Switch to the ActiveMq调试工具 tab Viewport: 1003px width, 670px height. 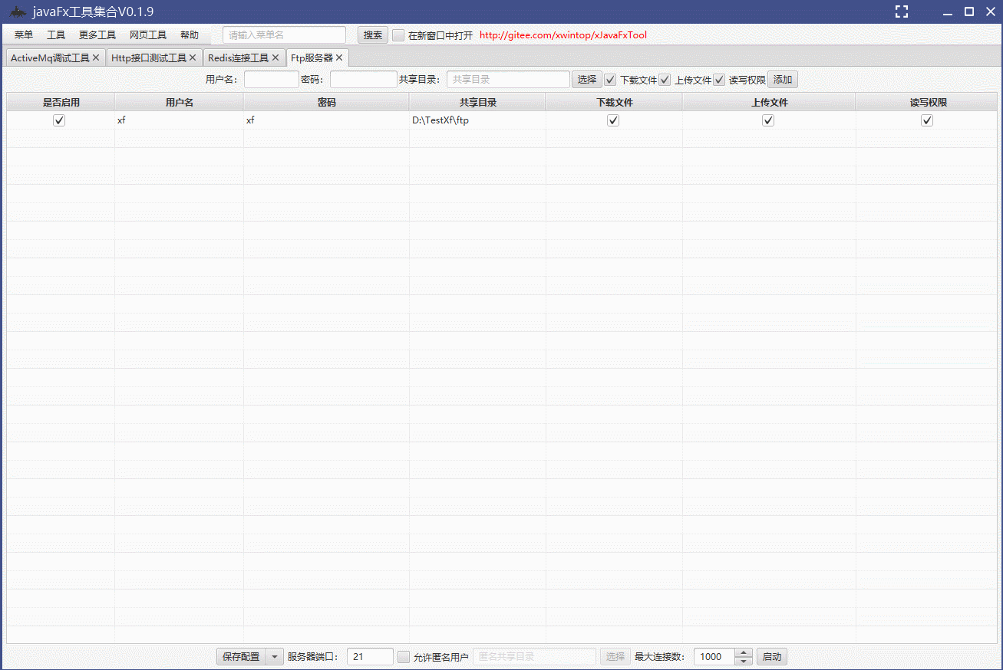(x=50, y=57)
